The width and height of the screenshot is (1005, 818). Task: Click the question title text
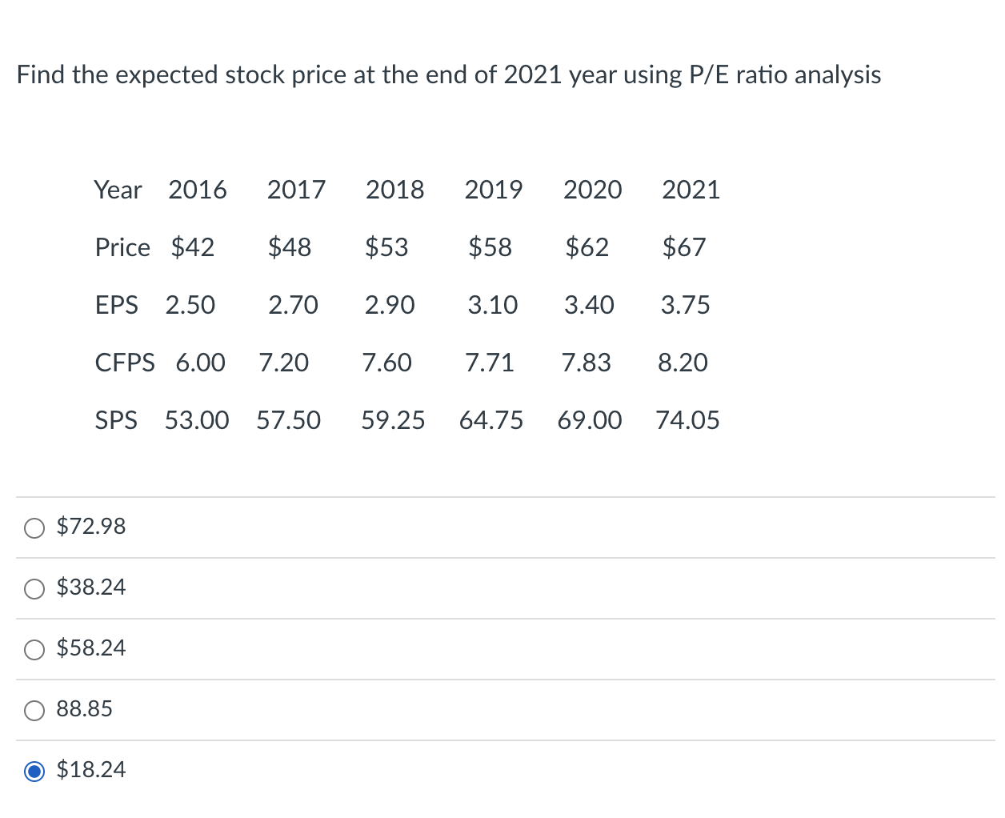click(x=449, y=74)
